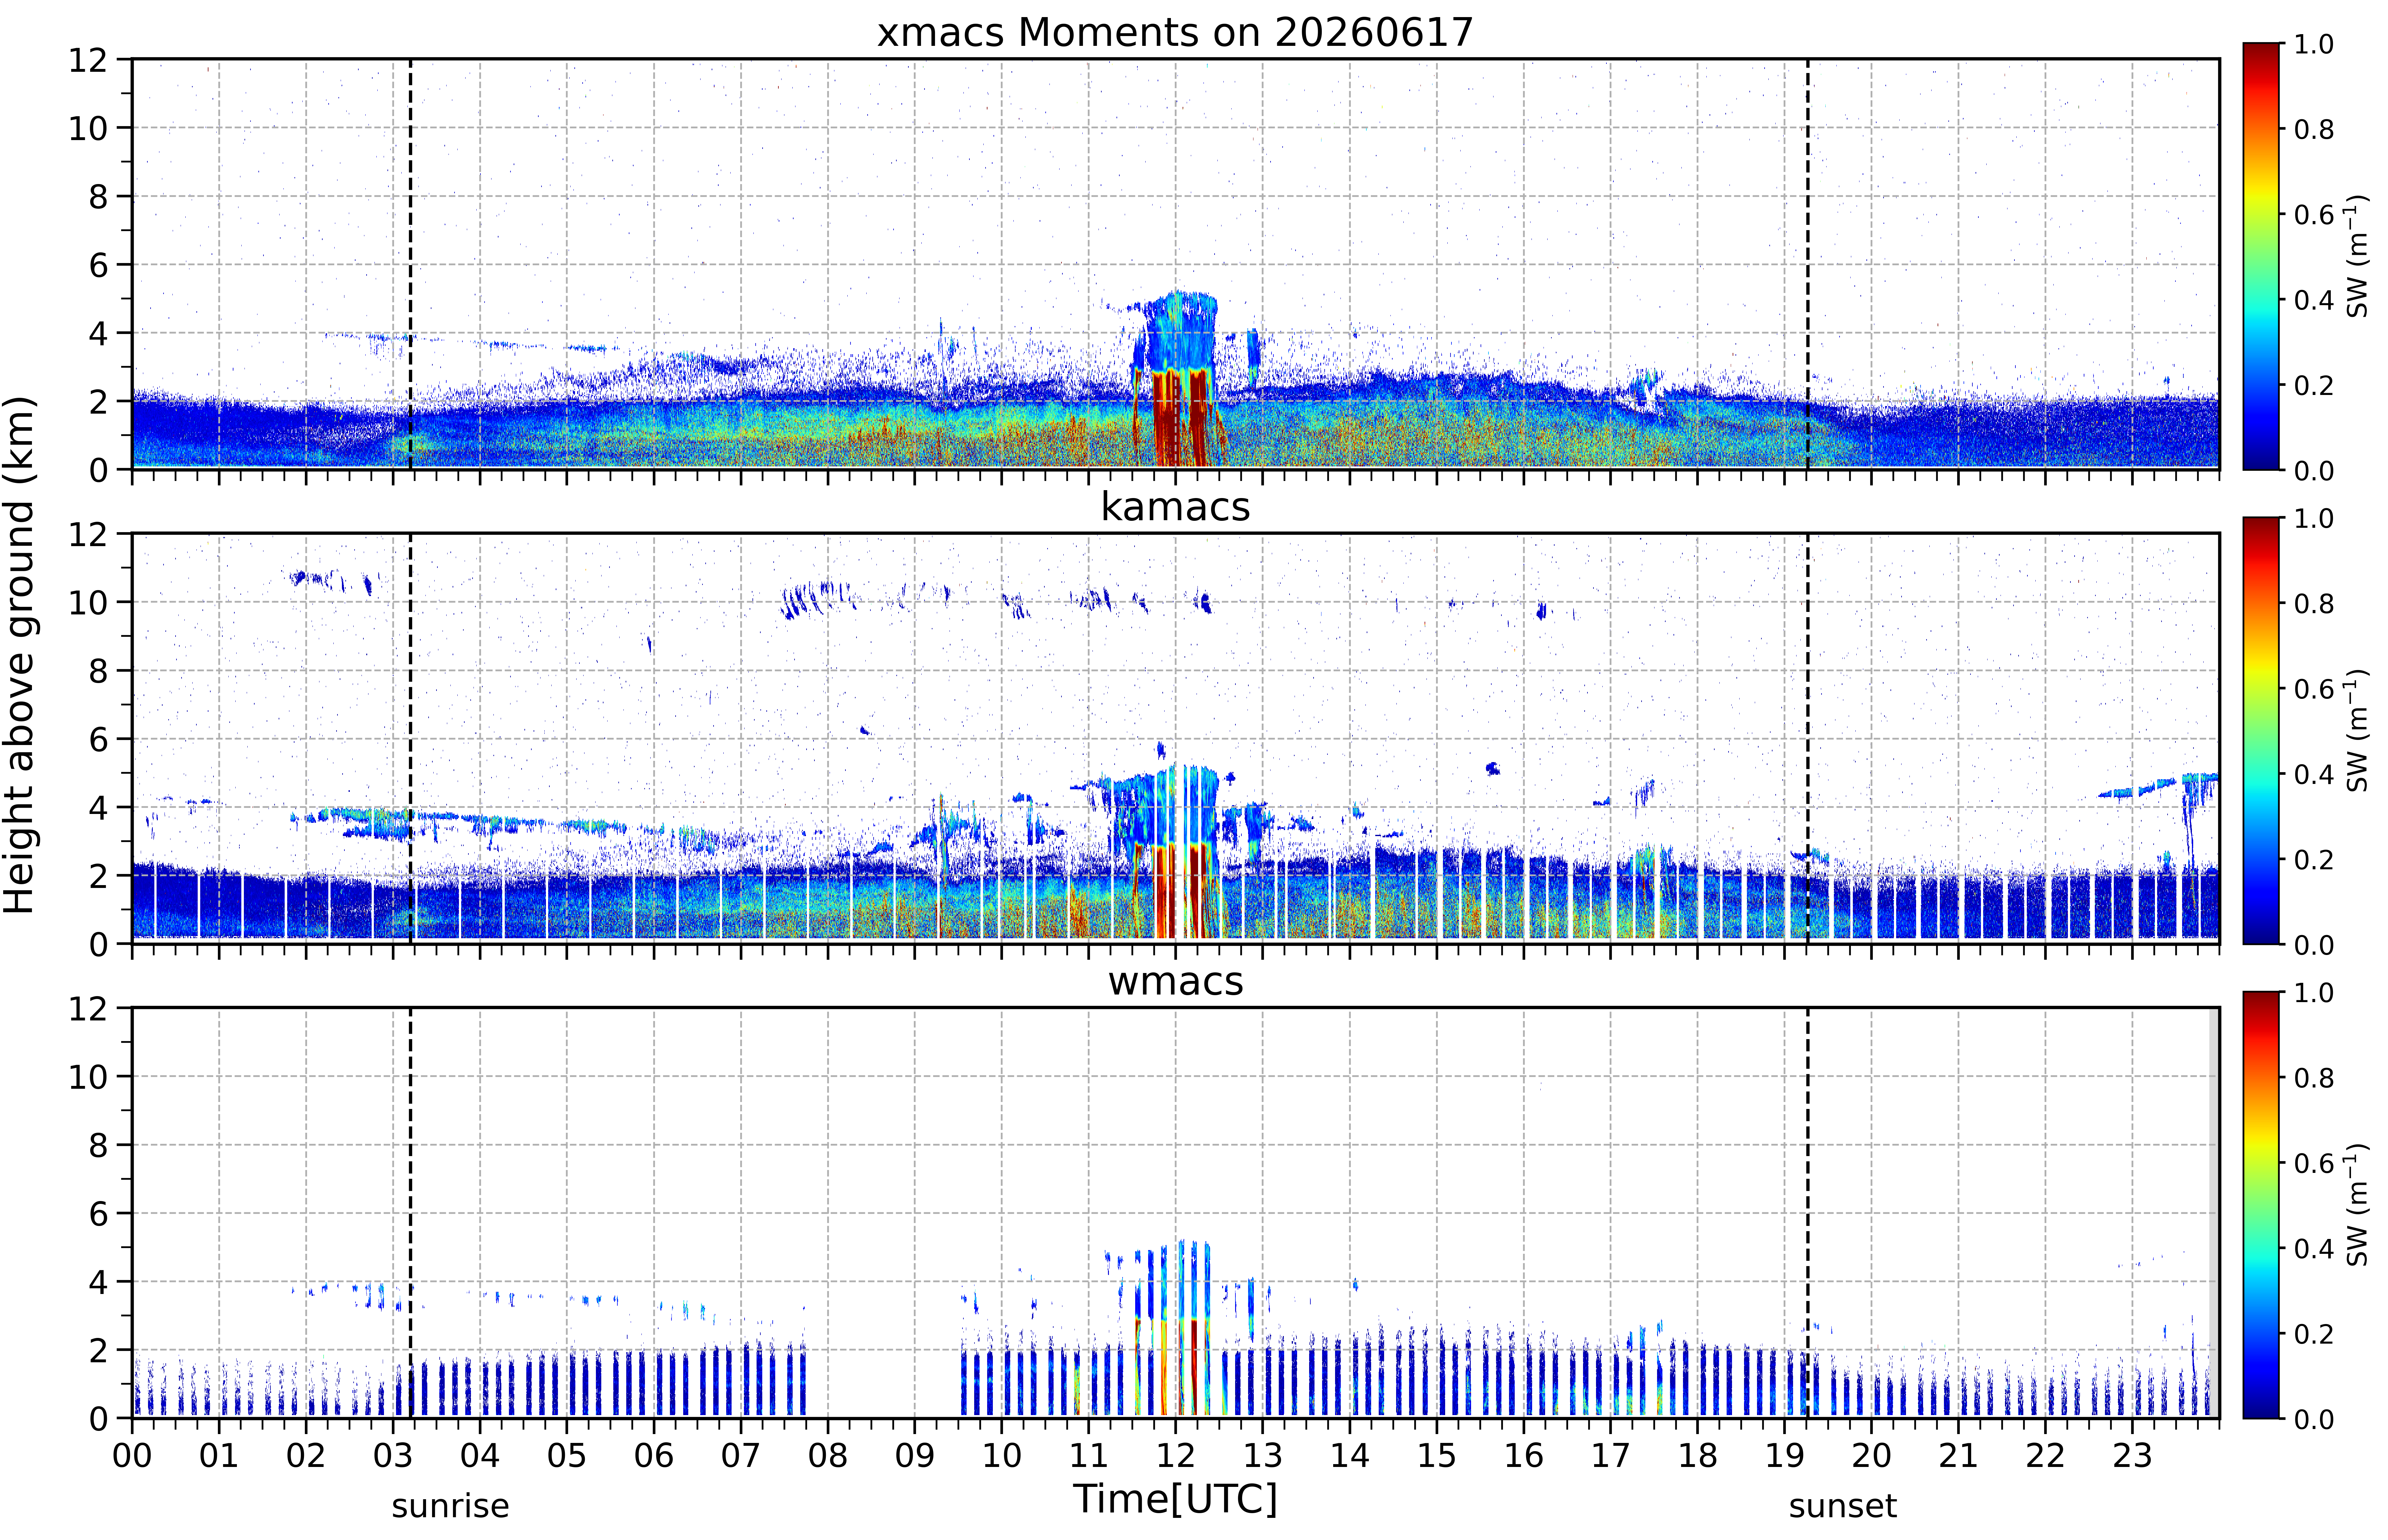Click the sunset dashed line in wmacs panel

click(1808, 1213)
